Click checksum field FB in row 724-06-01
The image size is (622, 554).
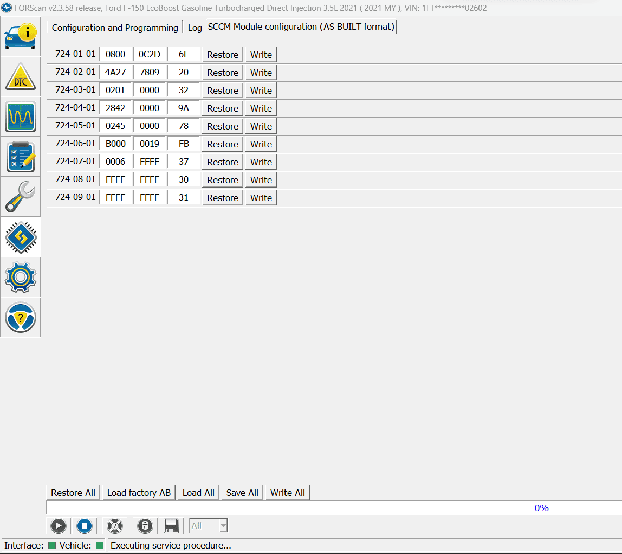coord(183,144)
